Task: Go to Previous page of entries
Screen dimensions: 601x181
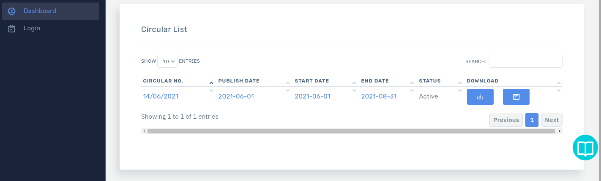Action: click(x=506, y=120)
